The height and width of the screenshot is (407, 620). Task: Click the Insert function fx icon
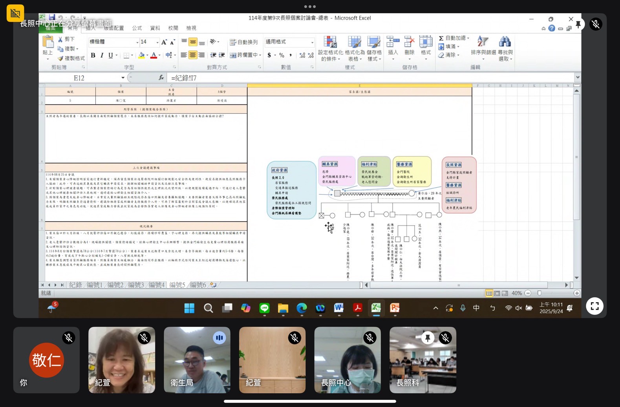tap(161, 78)
